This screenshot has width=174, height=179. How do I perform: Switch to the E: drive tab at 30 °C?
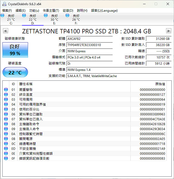point(54,19)
